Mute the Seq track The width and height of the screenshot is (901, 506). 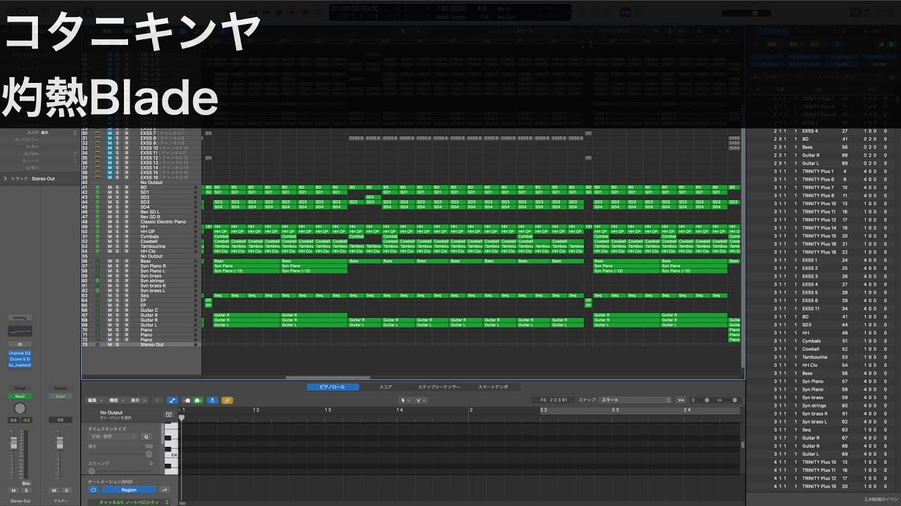(x=109, y=296)
